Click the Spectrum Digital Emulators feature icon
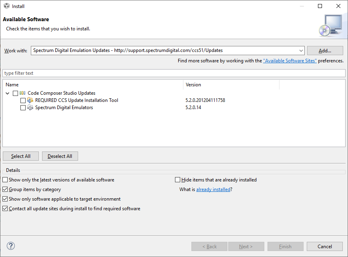The height and width of the screenshot is (257, 348). pos(30,108)
